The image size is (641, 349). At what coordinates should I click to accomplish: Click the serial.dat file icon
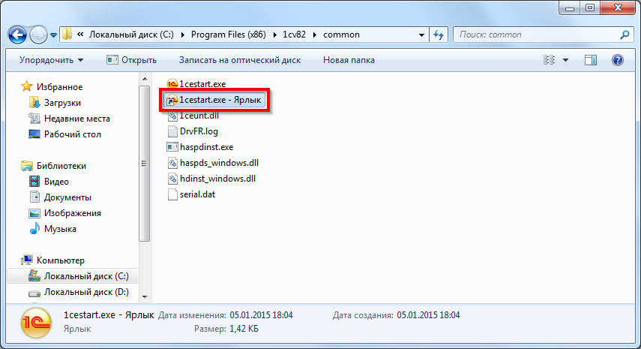pos(172,194)
